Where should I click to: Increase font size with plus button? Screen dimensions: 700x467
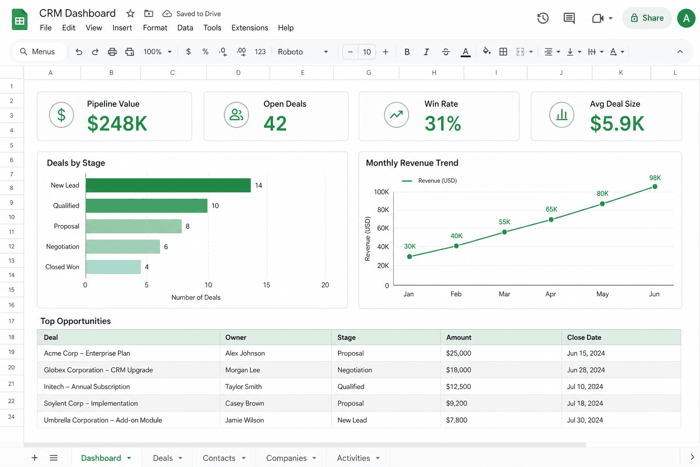point(386,52)
